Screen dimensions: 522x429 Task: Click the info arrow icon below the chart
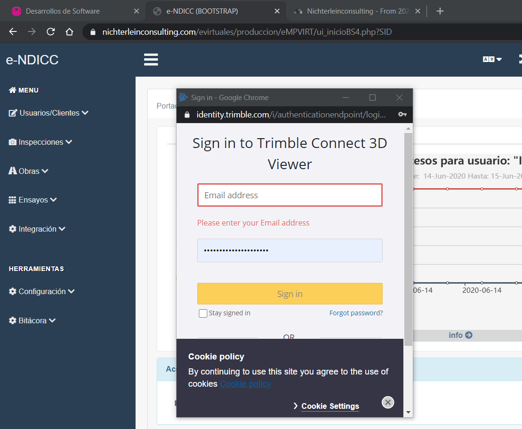point(468,335)
